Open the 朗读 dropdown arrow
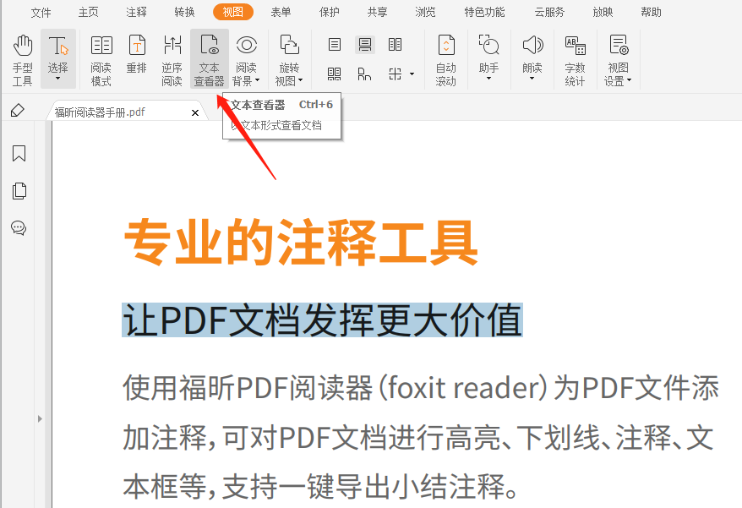The width and height of the screenshot is (742, 508). click(532, 79)
